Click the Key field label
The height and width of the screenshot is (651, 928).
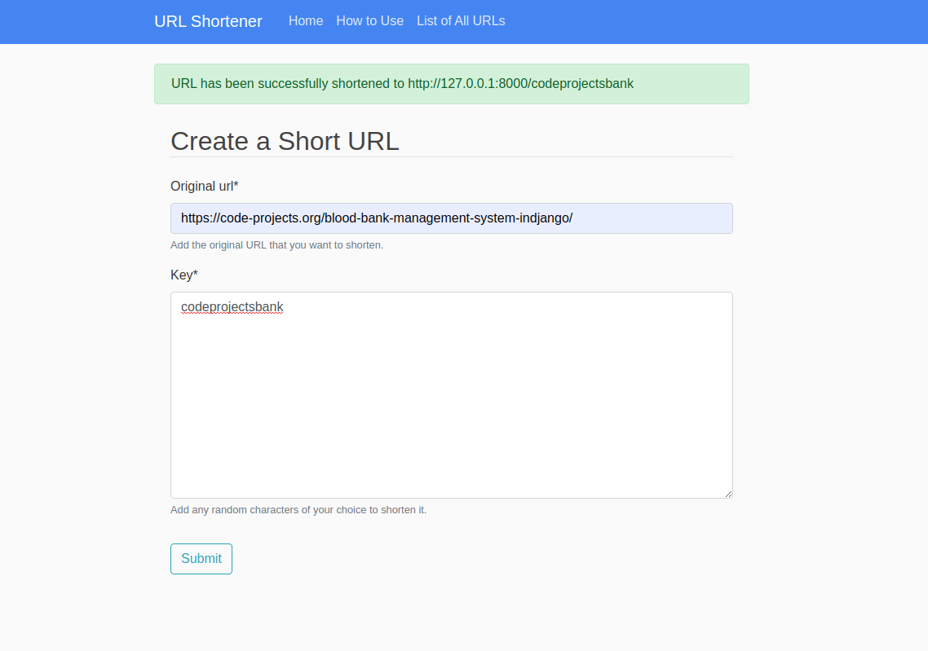(x=179, y=275)
